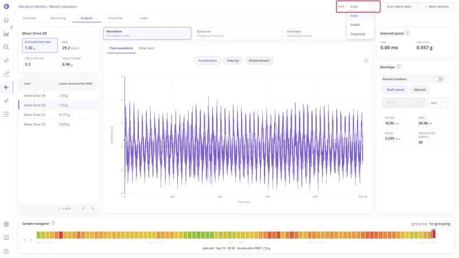The image size is (459, 258).
Task: Select the Displacement signal option
Action: [x=259, y=61]
